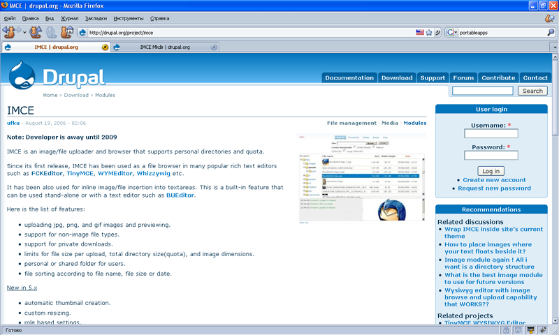
Task: Follow the BUEditor link
Action: pyautogui.click(x=180, y=195)
